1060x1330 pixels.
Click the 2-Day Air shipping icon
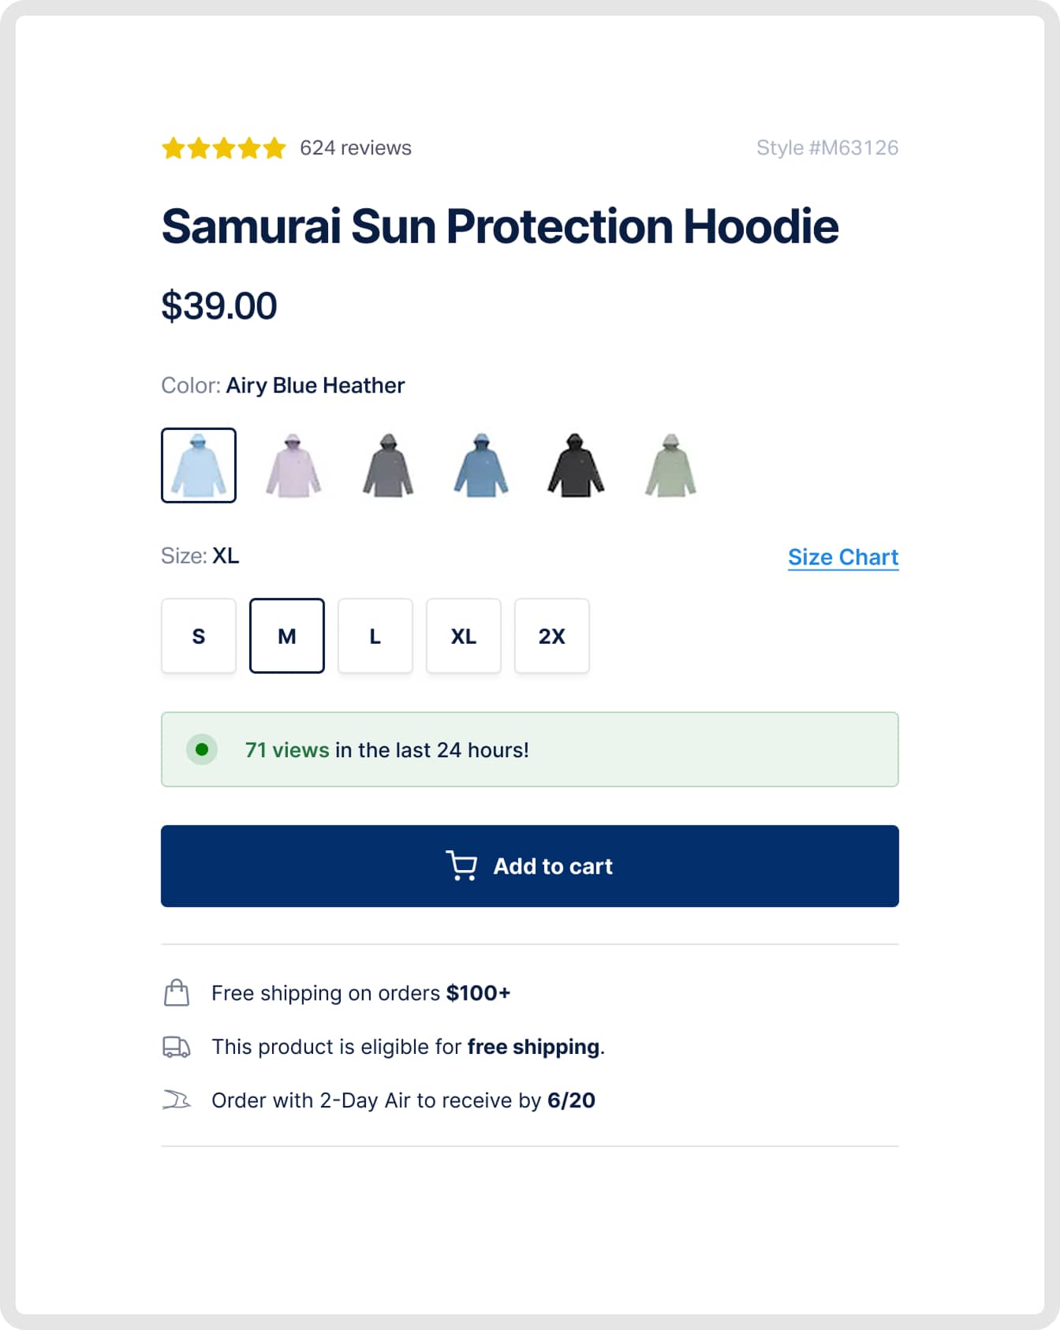(177, 1100)
